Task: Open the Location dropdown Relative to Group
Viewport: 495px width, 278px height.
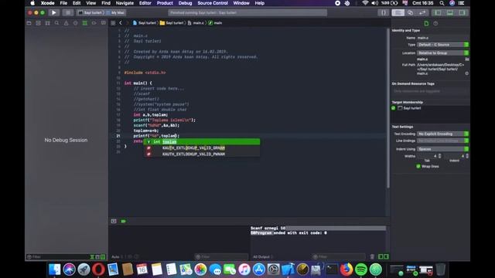Action: tap(442, 53)
